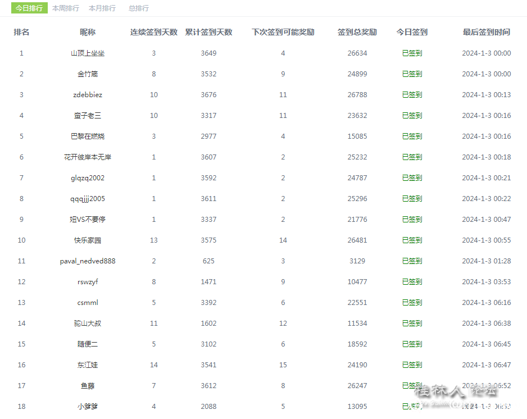Open profile of user 山顶上坐坐

87,53
